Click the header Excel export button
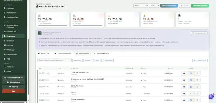This screenshot has width=216, height=103. (184, 6)
